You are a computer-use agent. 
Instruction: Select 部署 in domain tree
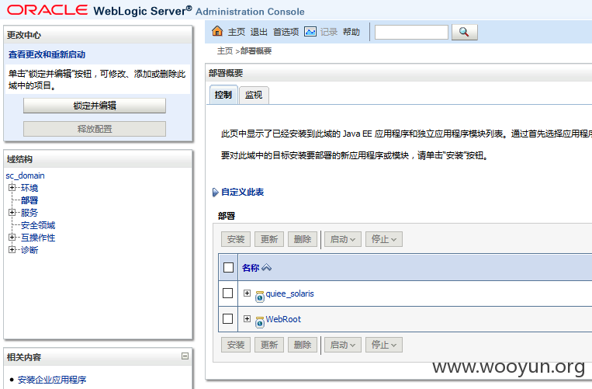point(29,200)
